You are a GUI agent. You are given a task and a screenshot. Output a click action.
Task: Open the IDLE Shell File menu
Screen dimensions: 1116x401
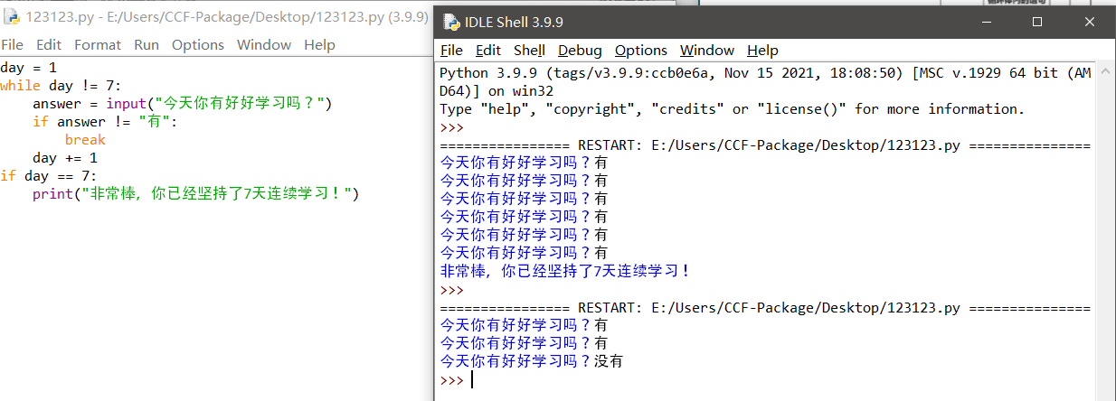[x=451, y=51]
